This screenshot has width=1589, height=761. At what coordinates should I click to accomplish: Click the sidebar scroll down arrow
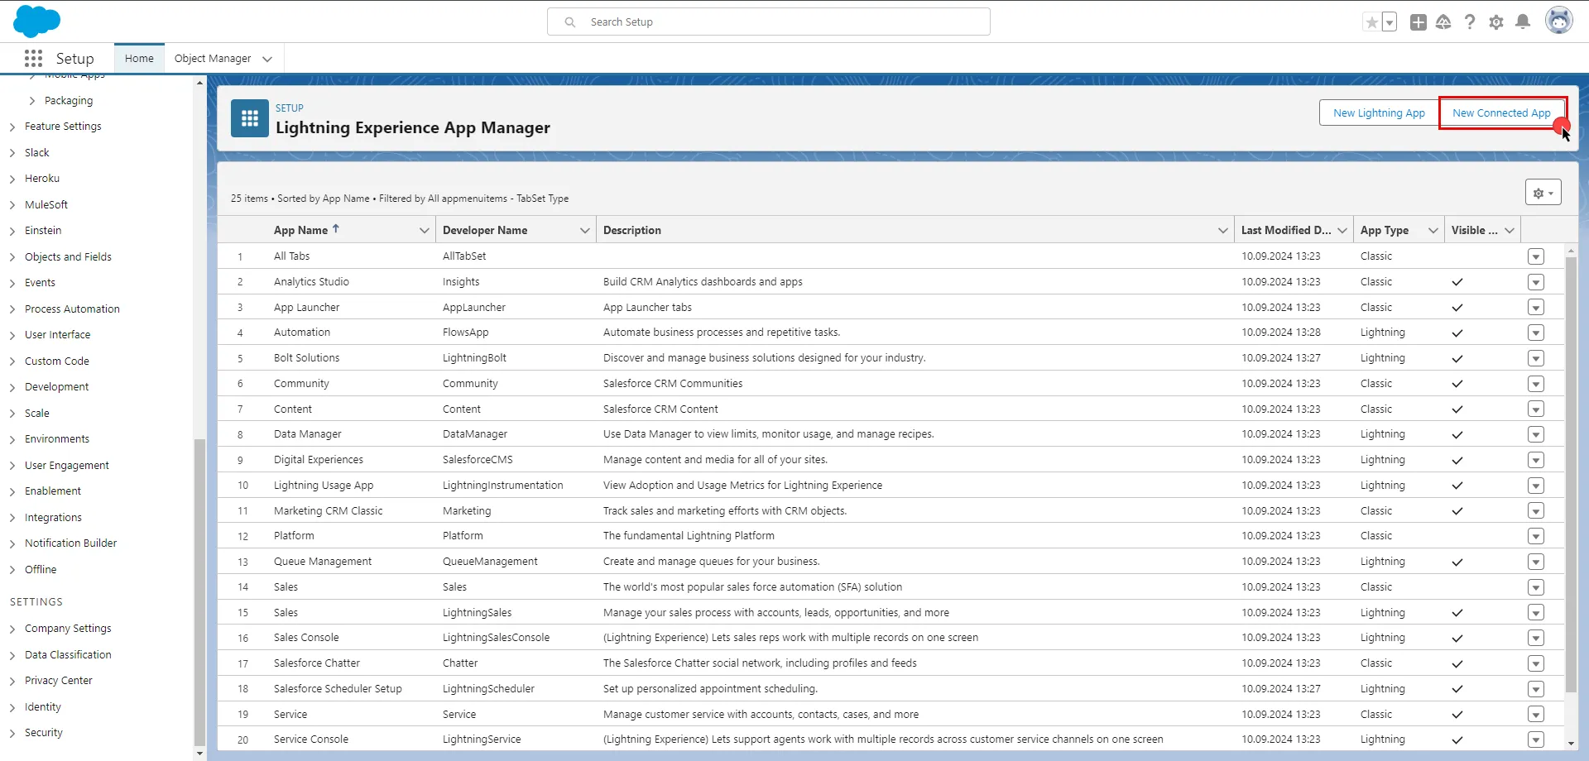point(199,754)
